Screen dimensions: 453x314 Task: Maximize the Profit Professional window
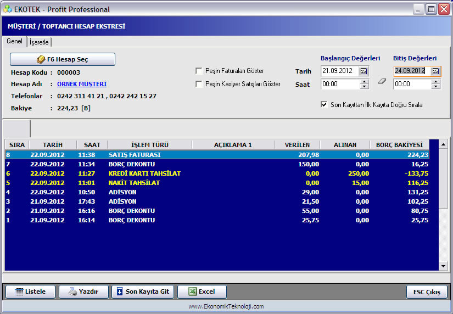[430, 9]
